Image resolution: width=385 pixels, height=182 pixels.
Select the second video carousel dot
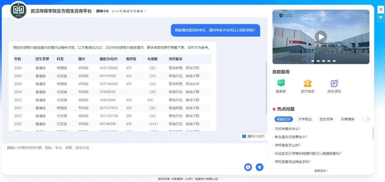tap(313, 61)
